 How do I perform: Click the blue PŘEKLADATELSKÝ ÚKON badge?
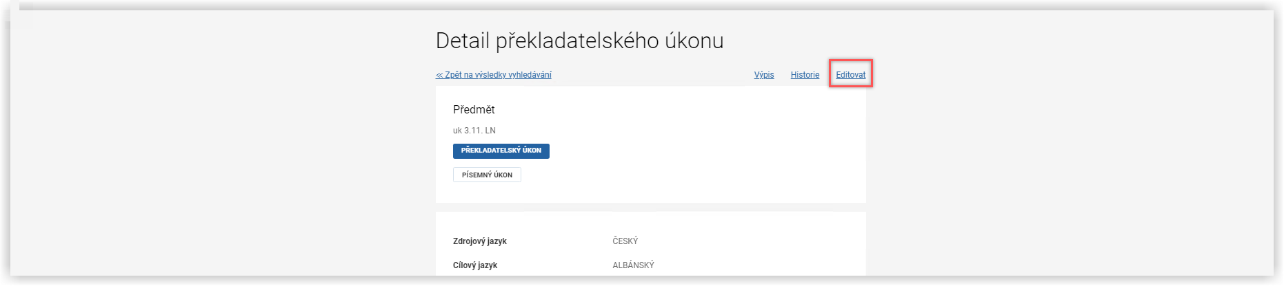point(501,151)
